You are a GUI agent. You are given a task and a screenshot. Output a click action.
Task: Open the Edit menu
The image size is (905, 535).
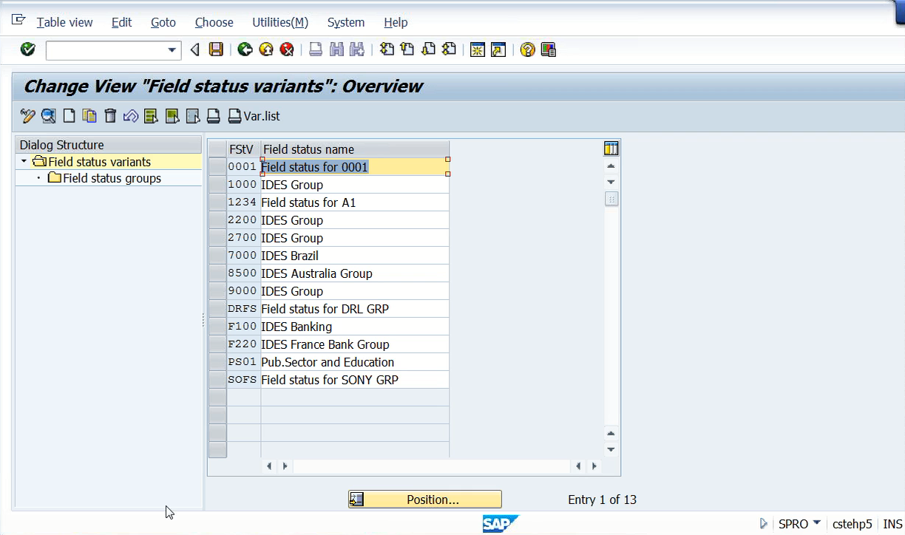[x=122, y=22]
